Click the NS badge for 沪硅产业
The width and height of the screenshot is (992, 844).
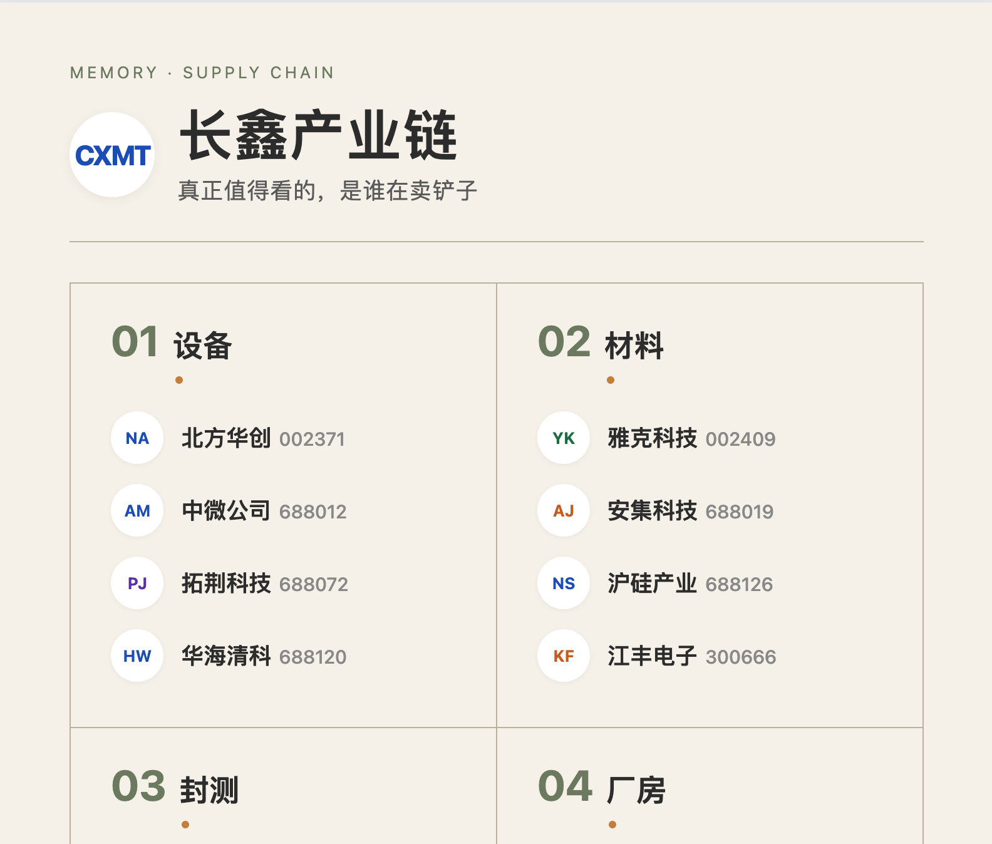pyautogui.click(x=564, y=583)
